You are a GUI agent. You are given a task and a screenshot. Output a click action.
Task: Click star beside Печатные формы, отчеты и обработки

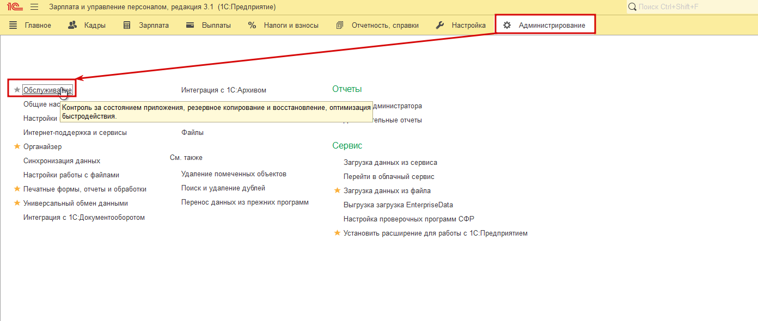[17, 189]
